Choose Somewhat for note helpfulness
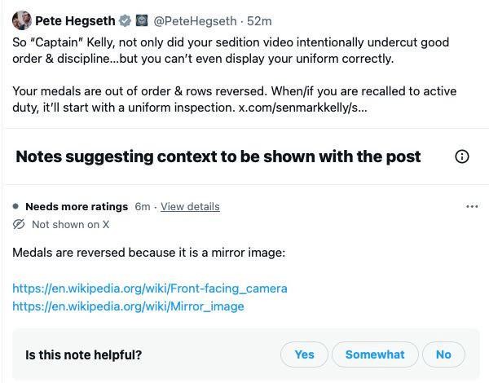Image resolution: width=489 pixels, height=383 pixels. 375,354
